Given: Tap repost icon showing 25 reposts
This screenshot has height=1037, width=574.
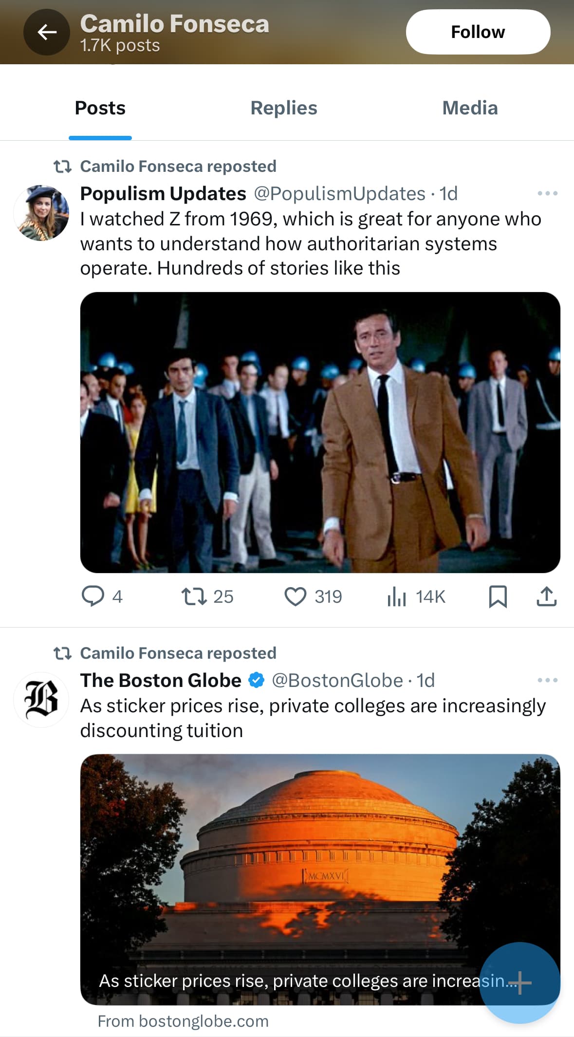Looking at the screenshot, I should 194,596.
